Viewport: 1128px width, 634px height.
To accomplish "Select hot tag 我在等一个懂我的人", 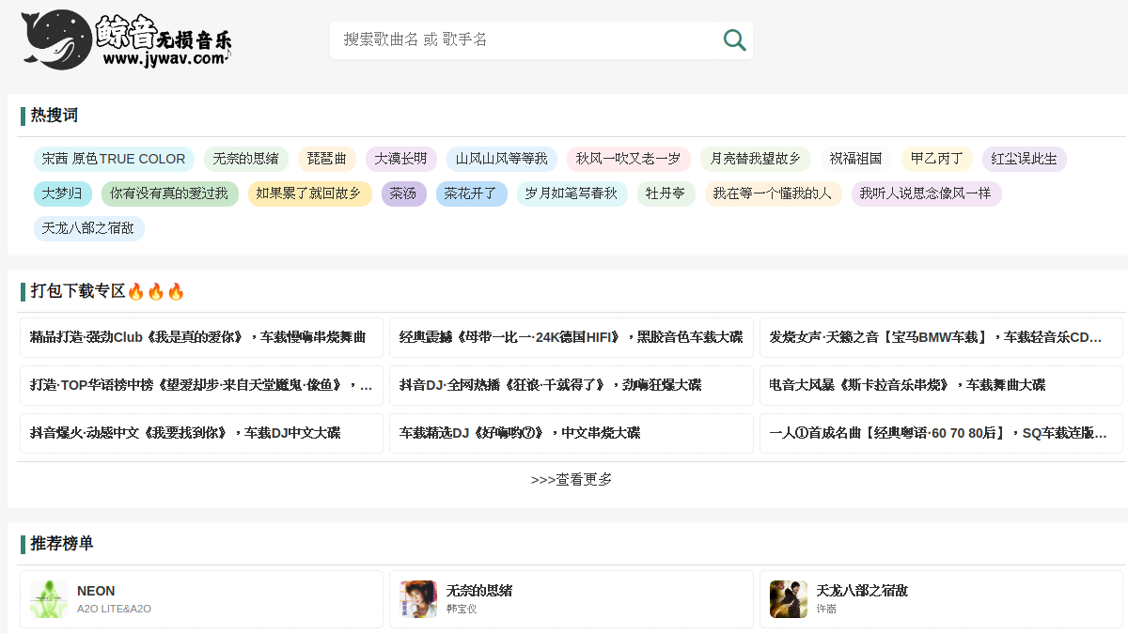I will pyautogui.click(x=772, y=193).
